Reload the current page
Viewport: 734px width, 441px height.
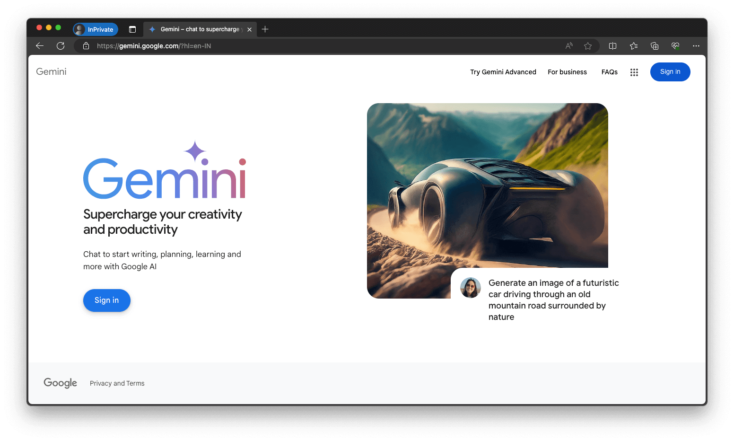point(61,45)
